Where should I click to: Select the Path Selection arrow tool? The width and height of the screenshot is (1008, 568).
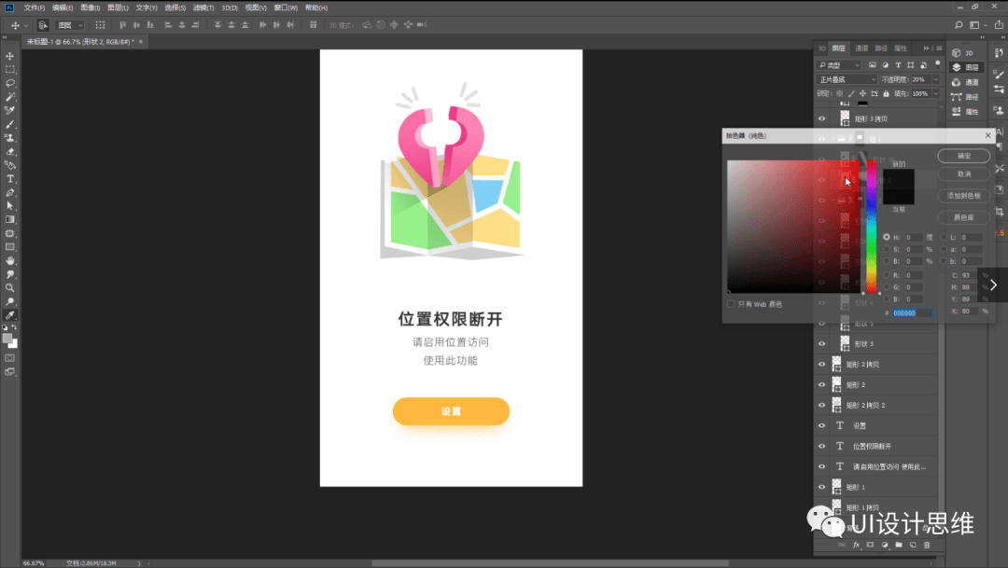(x=9, y=206)
